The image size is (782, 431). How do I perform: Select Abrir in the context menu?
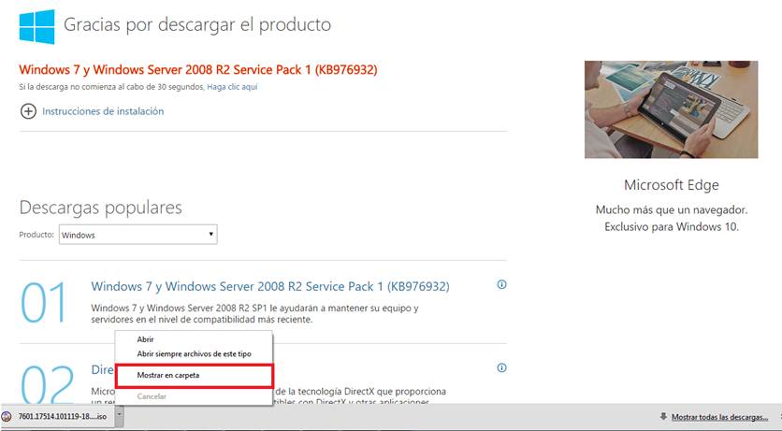145,339
